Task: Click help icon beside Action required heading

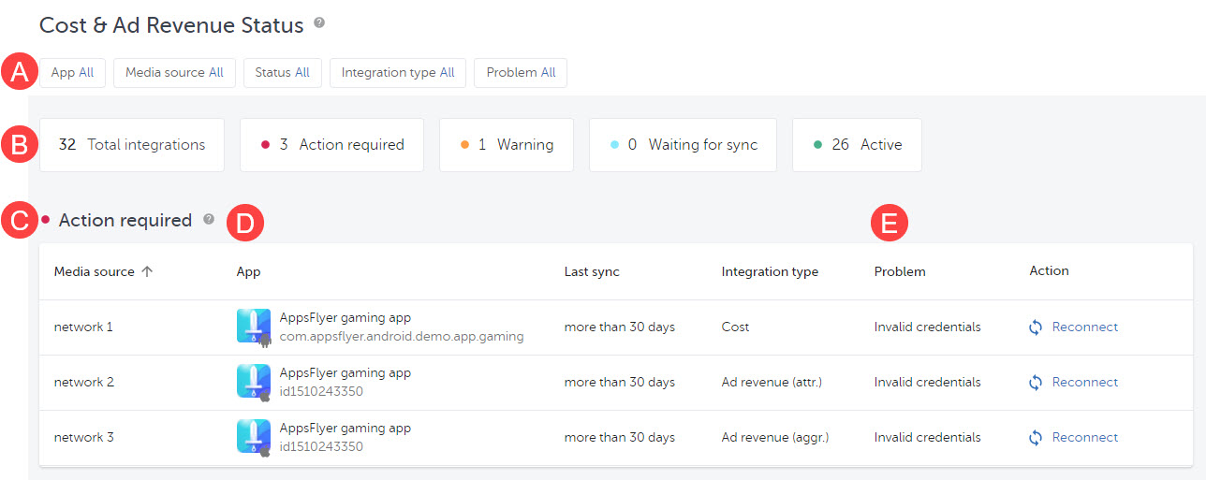Action: click(x=209, y=220)
